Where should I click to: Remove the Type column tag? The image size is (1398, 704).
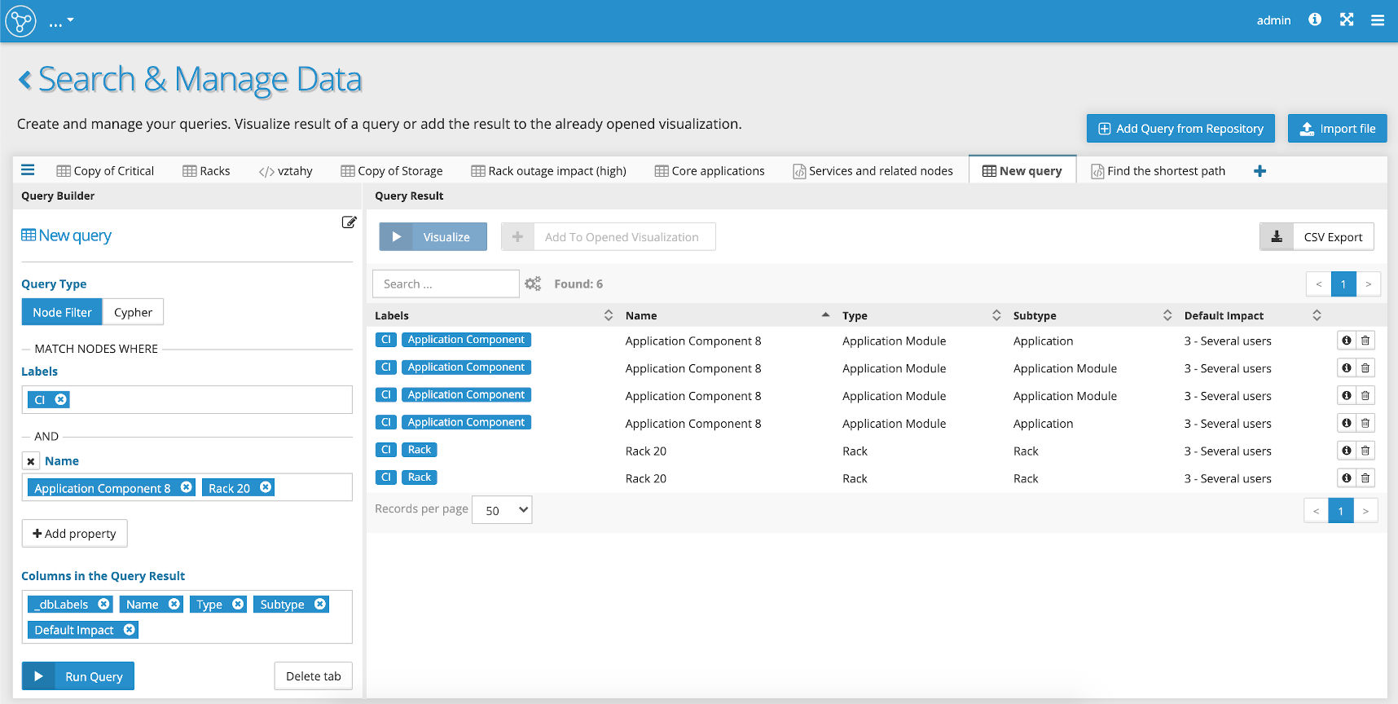coord(238,604)
